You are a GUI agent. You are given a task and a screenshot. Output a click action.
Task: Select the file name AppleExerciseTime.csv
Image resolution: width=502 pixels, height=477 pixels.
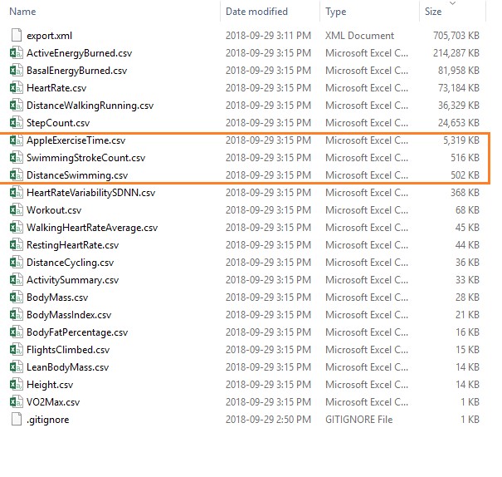click(76, 140)
